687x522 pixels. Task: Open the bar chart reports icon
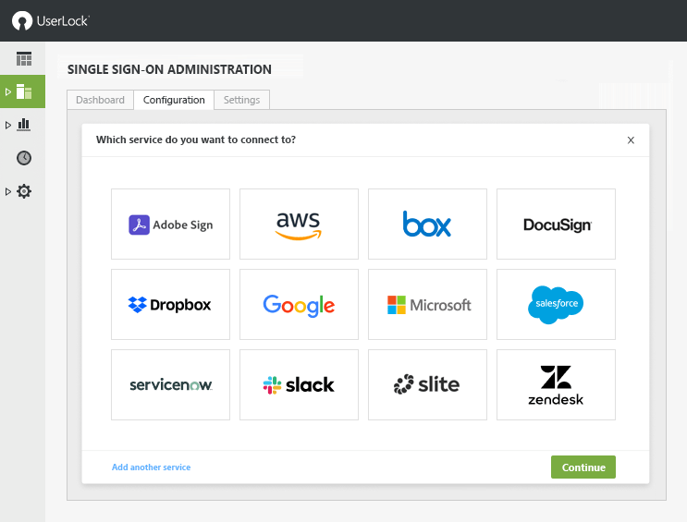click(24, 125)
